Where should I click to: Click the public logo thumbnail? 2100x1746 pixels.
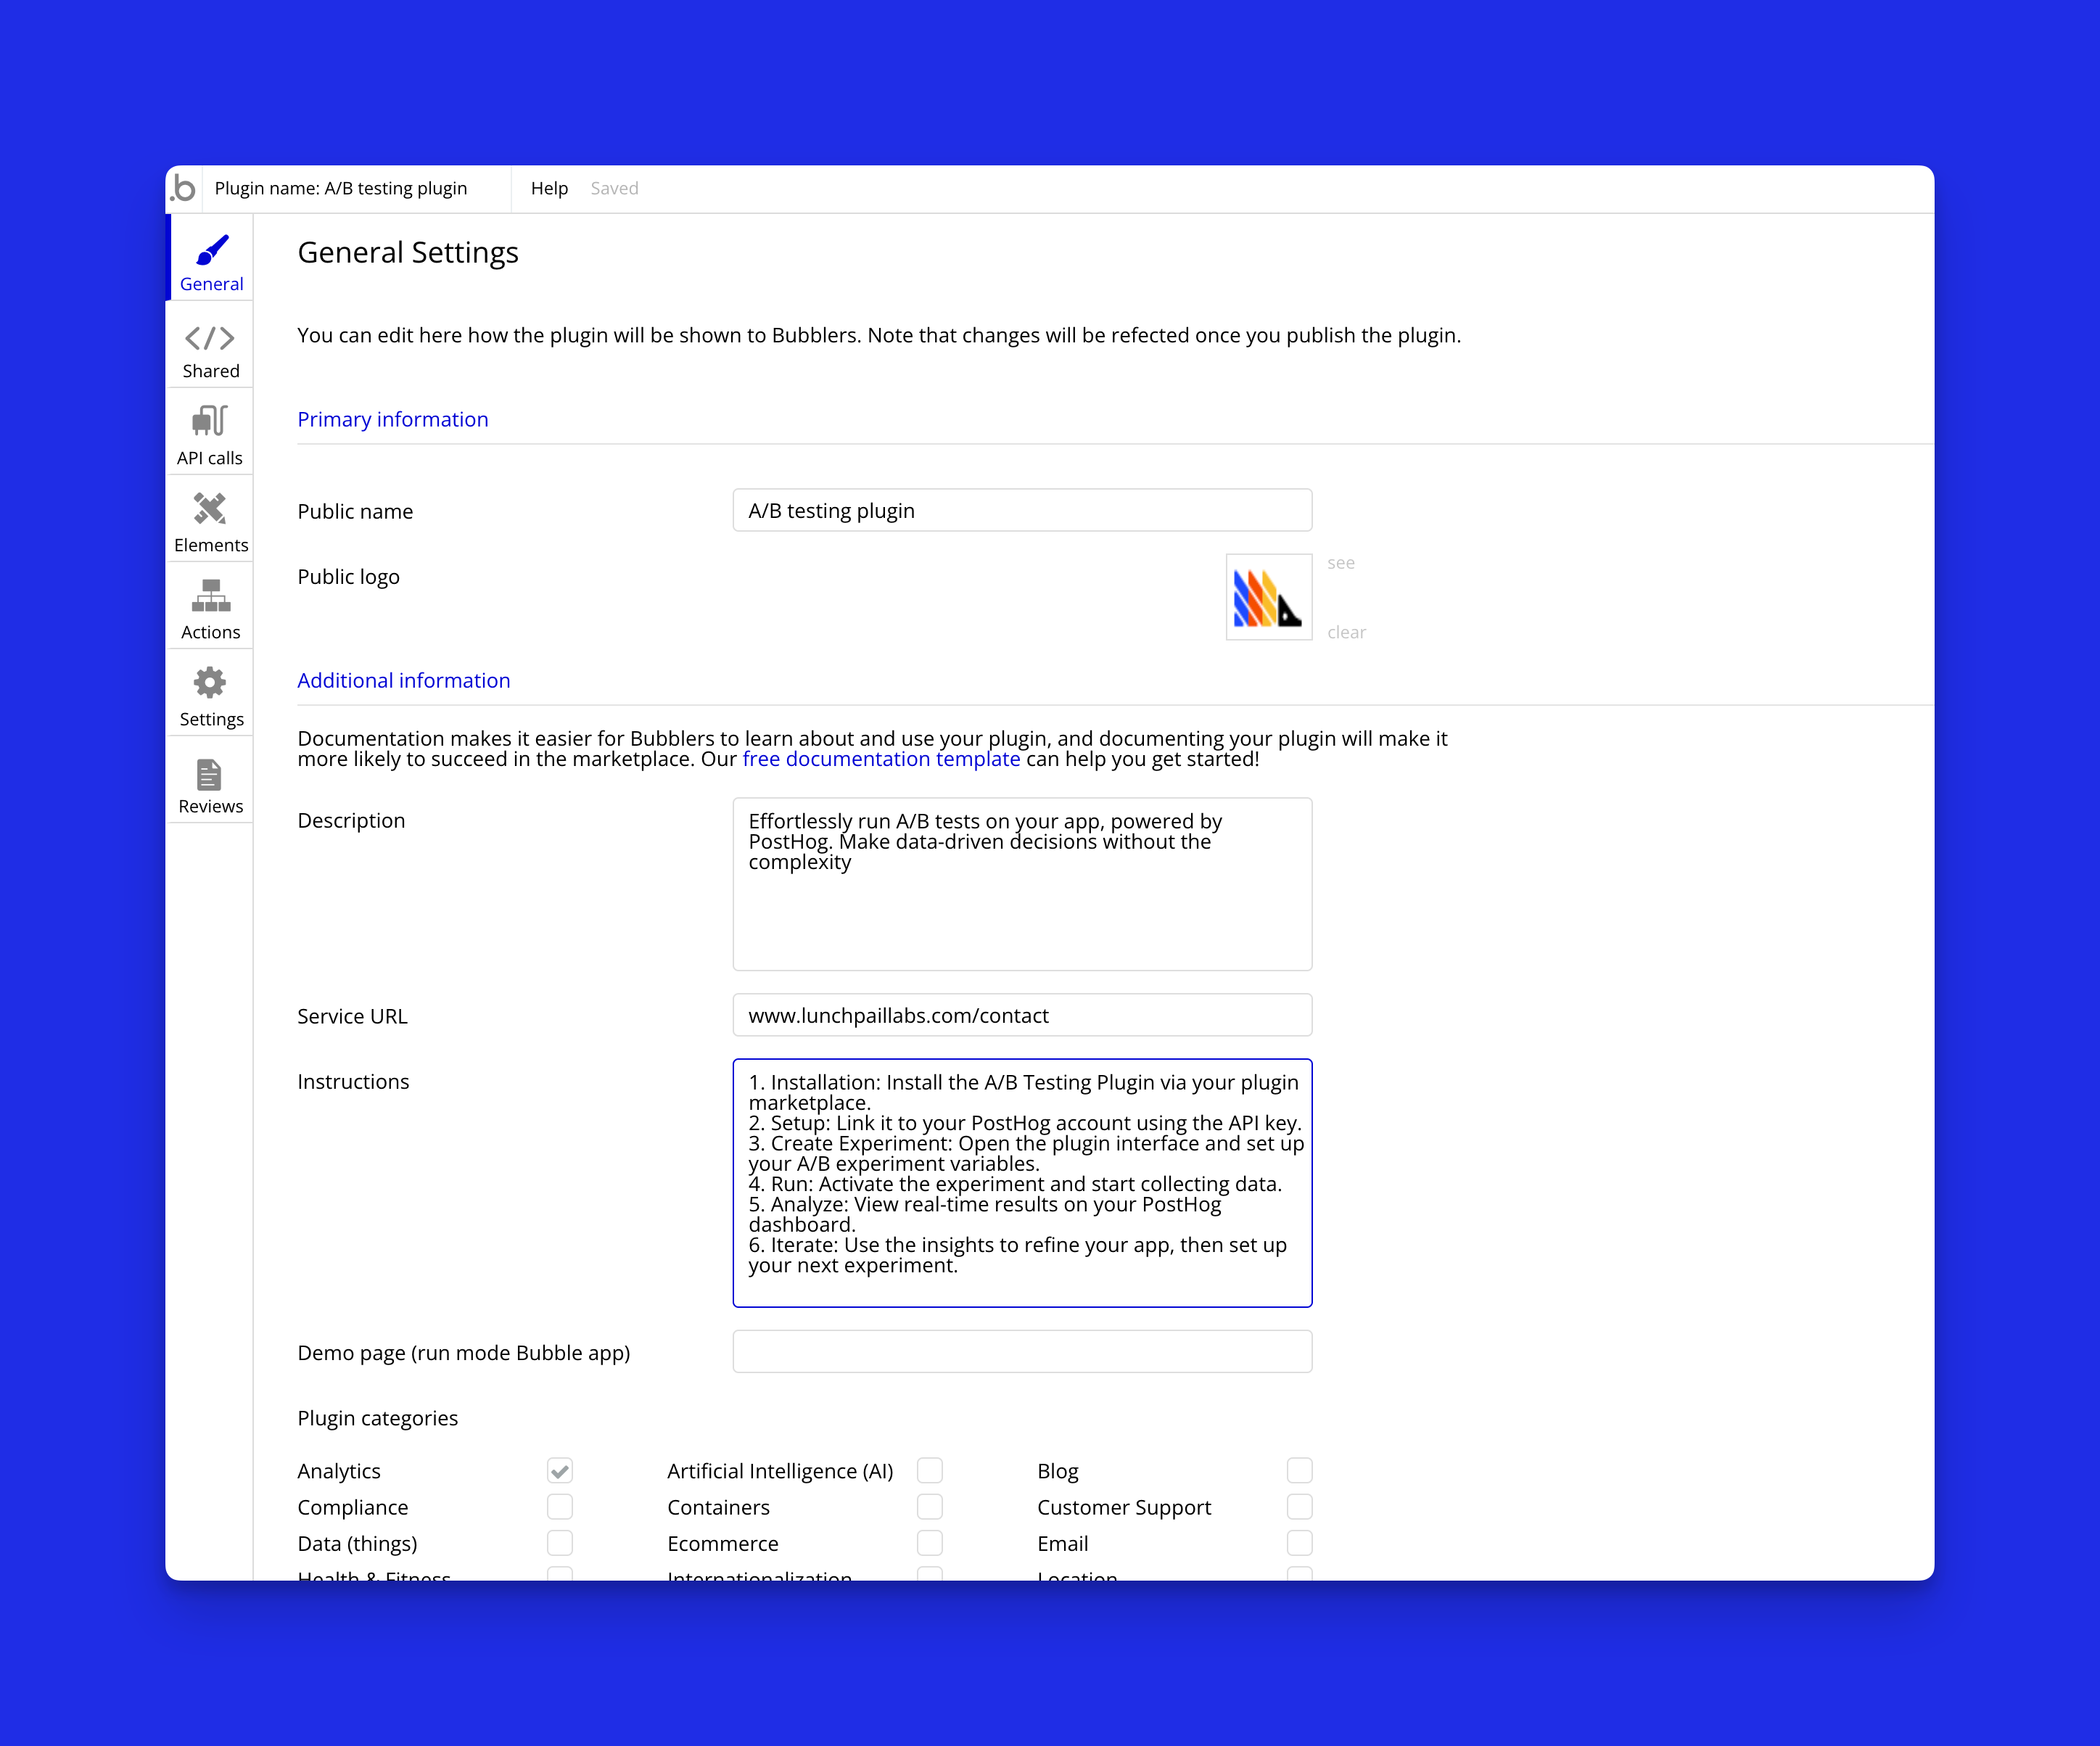tap(1268, 597)
